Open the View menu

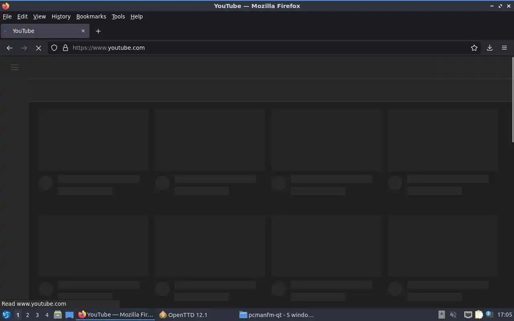pyautogui.click(x=39, y=16)
